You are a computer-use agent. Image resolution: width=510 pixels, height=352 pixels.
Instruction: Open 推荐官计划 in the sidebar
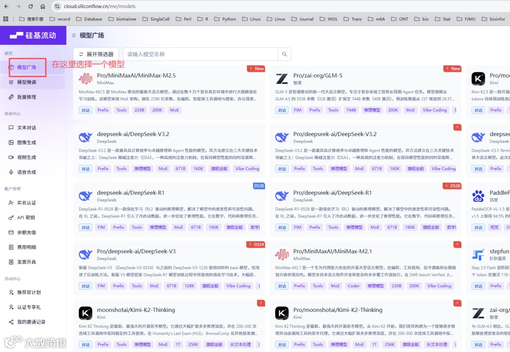33,292
